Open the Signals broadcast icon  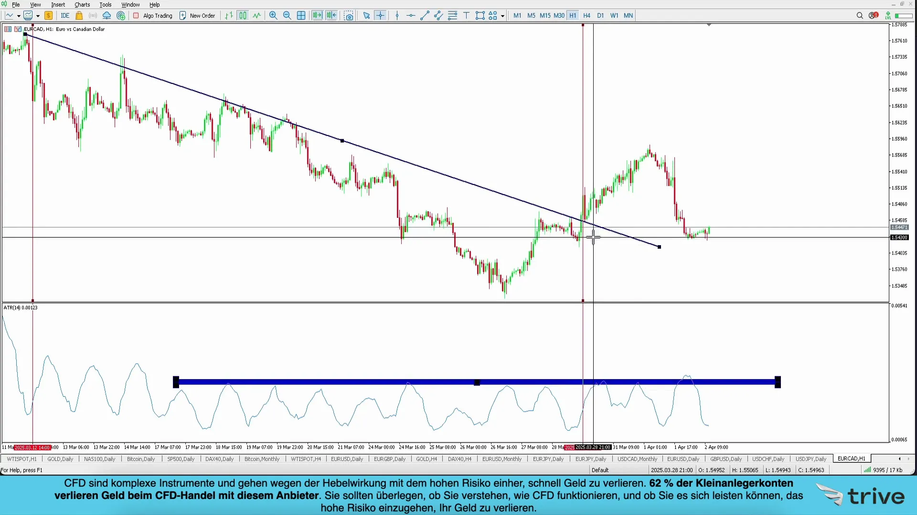93,15
